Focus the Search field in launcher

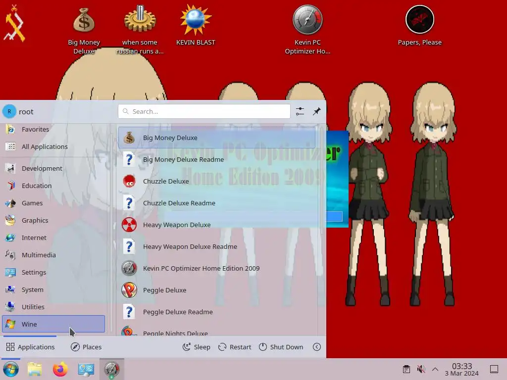point(204,111)
